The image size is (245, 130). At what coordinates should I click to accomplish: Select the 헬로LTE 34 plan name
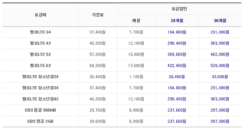click(40, 32)
